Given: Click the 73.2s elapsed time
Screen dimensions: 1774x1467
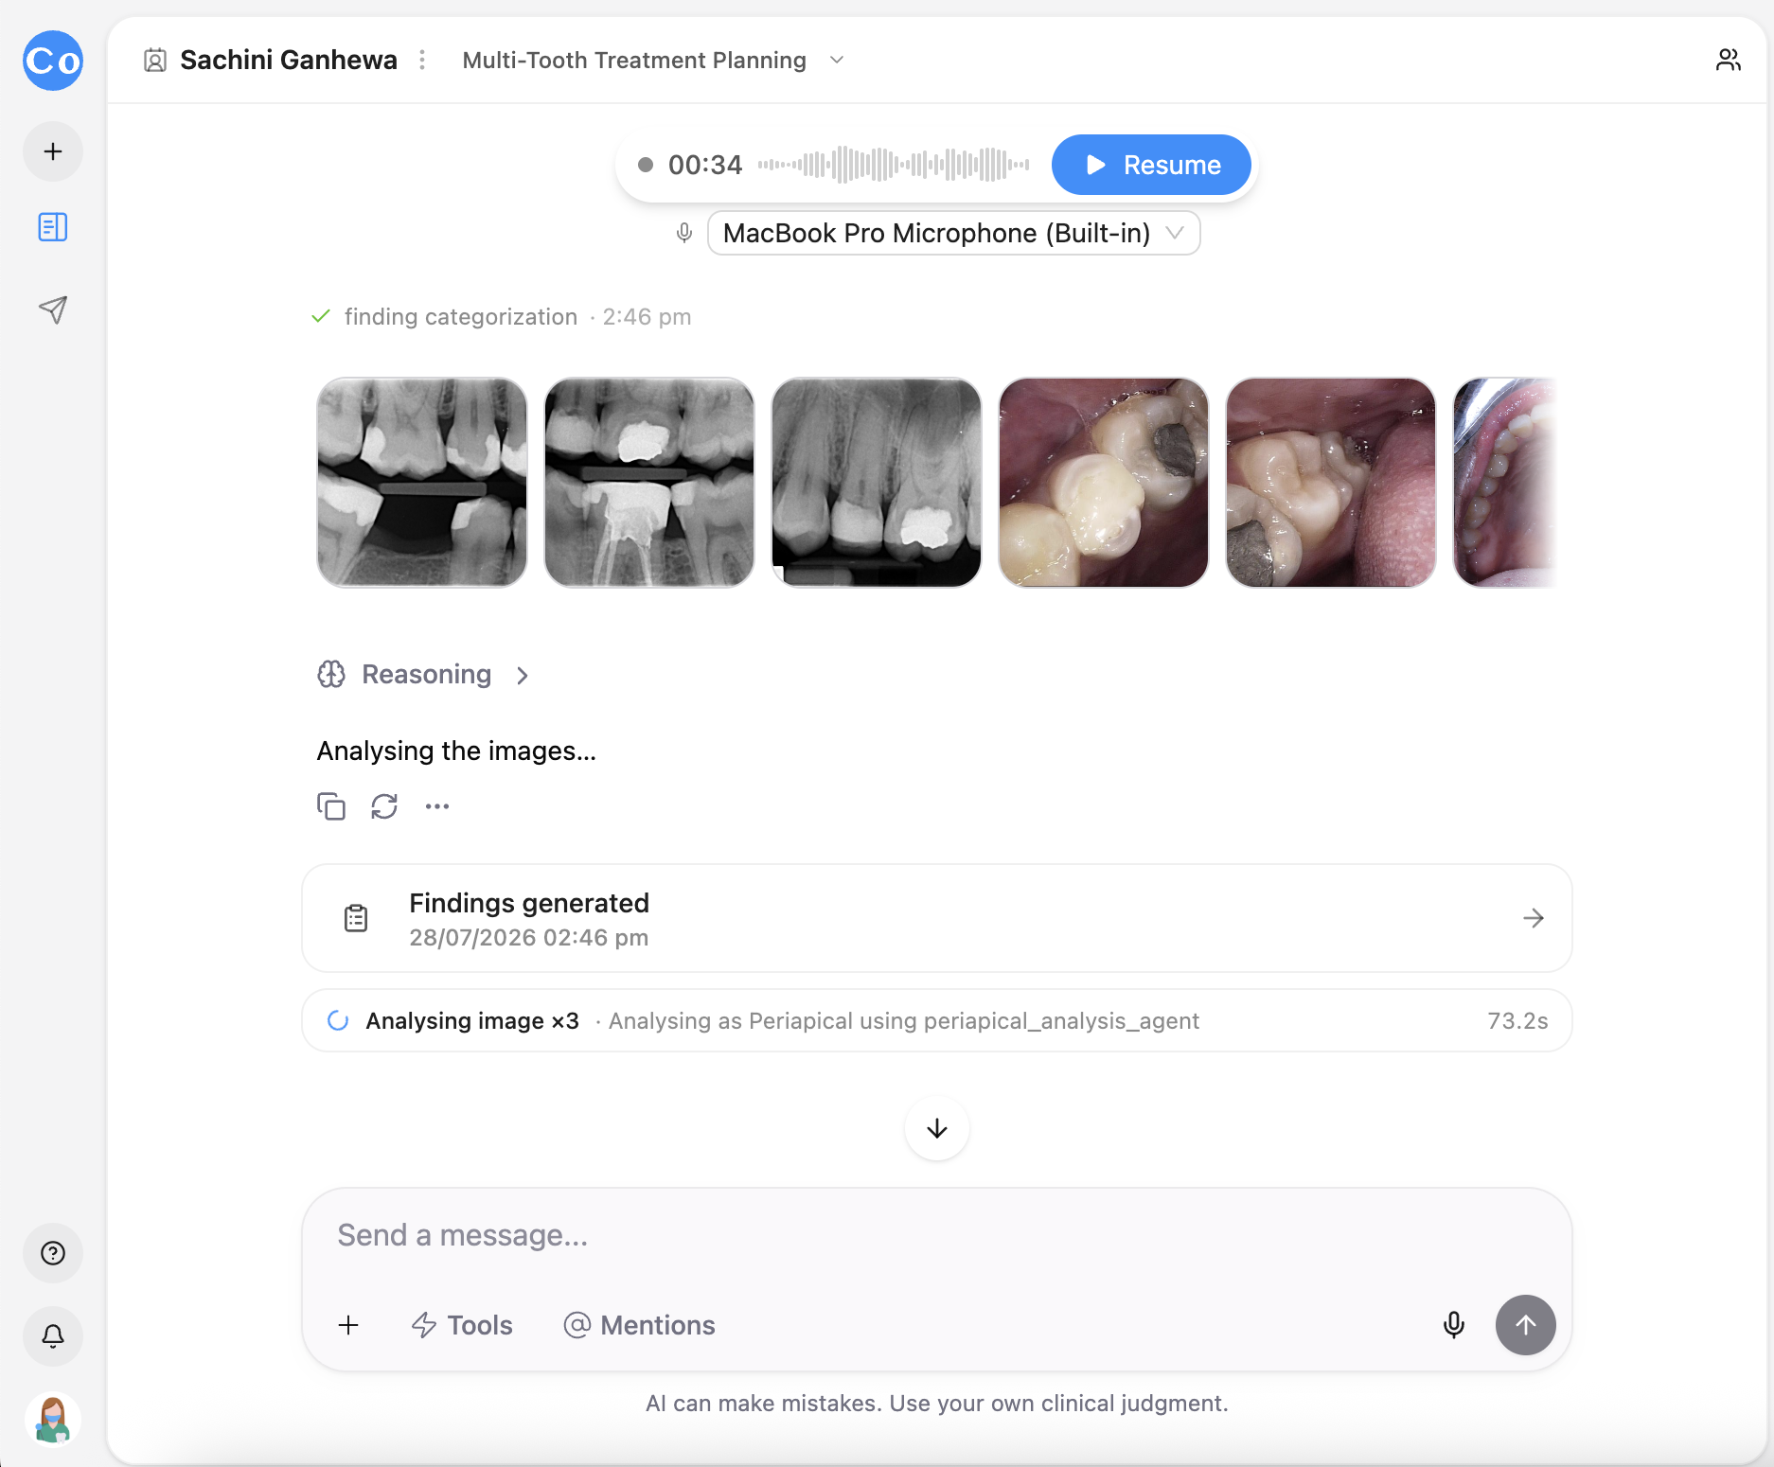Looking at the screenshot, I should (x=1517, y=1020).
